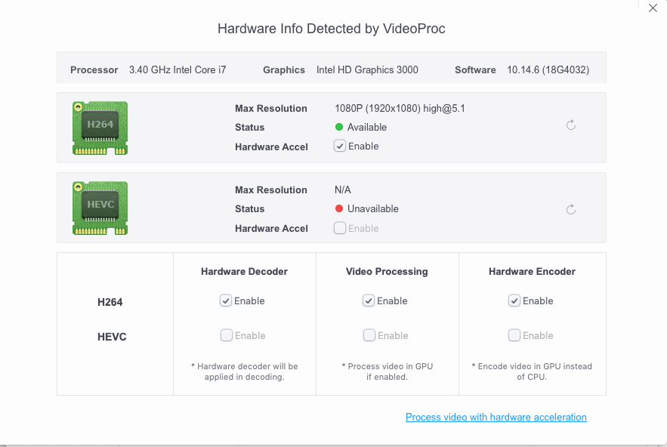
Task: Toggle HEVC Video Processing Enable checkbox
Action: pos(369,335)
